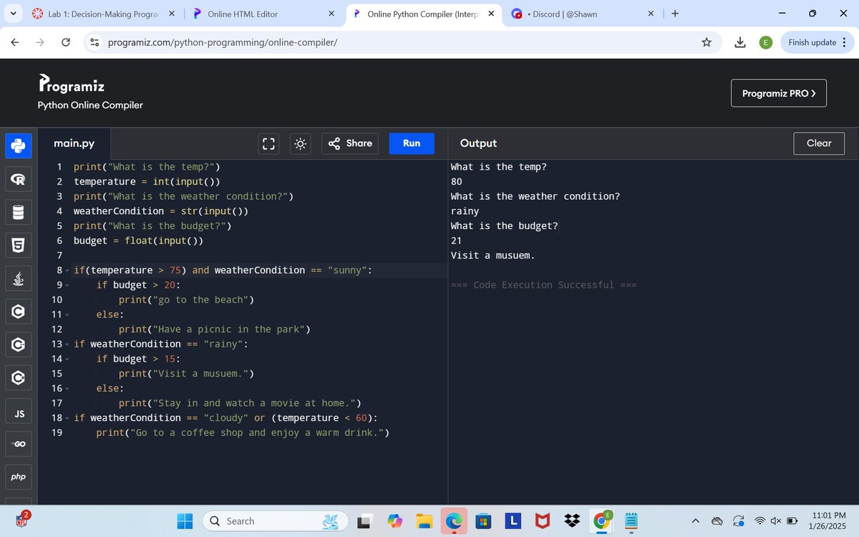Collapse the code fold at line 18

click(x=67, y=418)
